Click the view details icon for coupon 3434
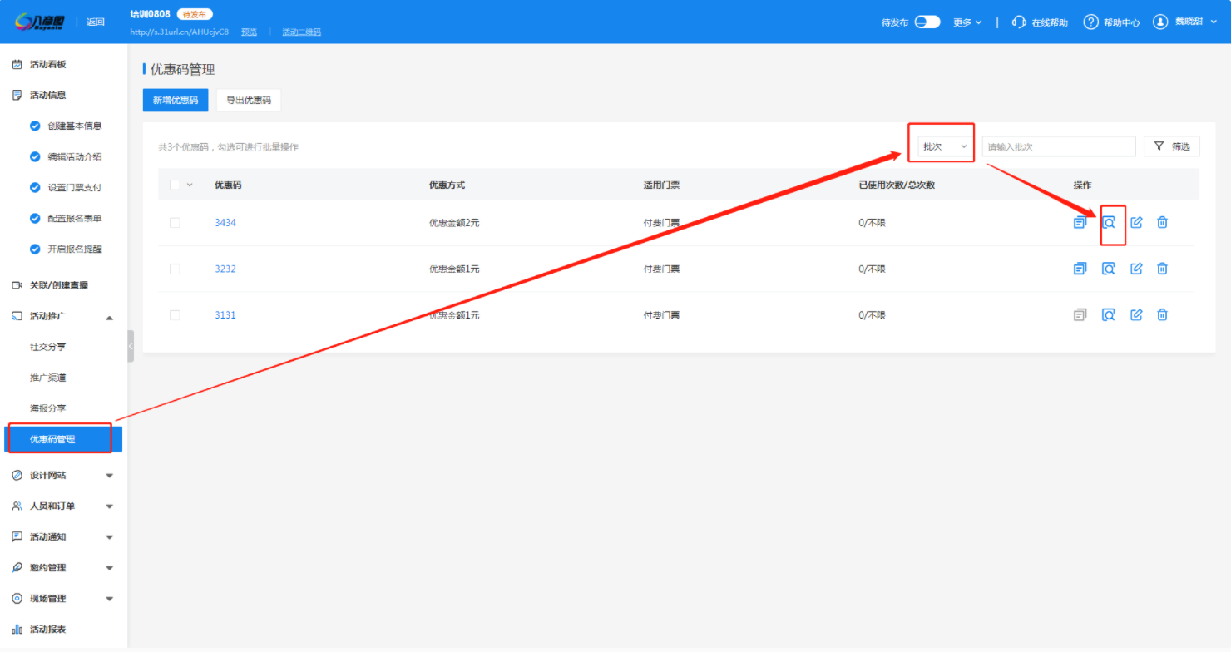Viewport: 1231px width, 652px height. [1108, 223]
